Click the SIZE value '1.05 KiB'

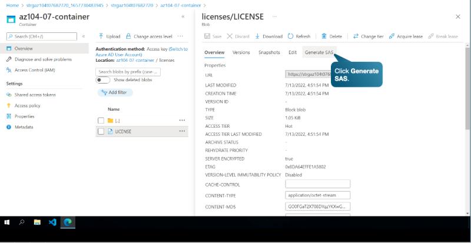pos(293,118)
